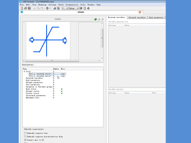Click the New file icon in toolbar
The image size is (191, 143).
point(22,8)
